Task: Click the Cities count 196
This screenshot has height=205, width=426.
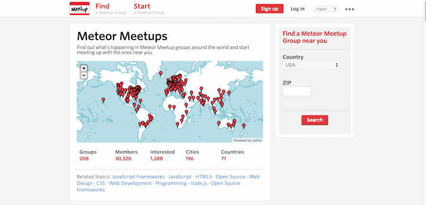Action: pos(190,159)
